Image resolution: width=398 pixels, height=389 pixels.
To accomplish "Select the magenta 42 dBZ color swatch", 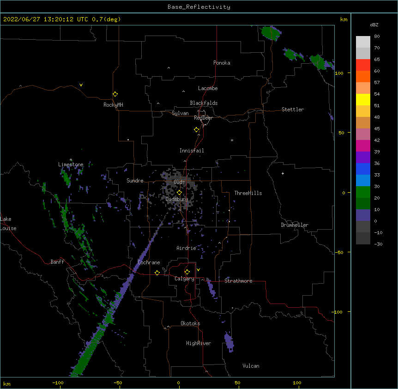I will 363,146.
